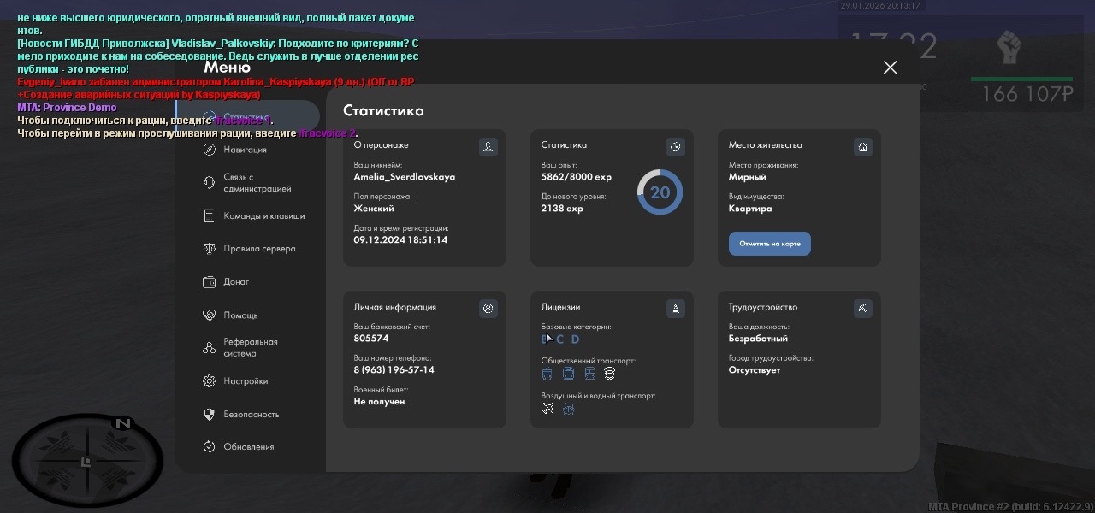
Task: Open the Донат wallet item
Action: (226, 282)
